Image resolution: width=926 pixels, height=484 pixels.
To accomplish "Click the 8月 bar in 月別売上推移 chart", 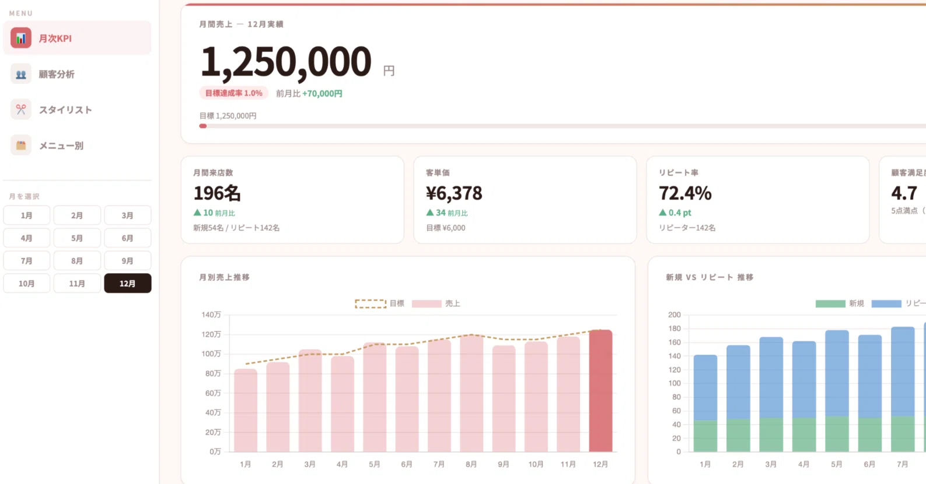I will point(471,393).
